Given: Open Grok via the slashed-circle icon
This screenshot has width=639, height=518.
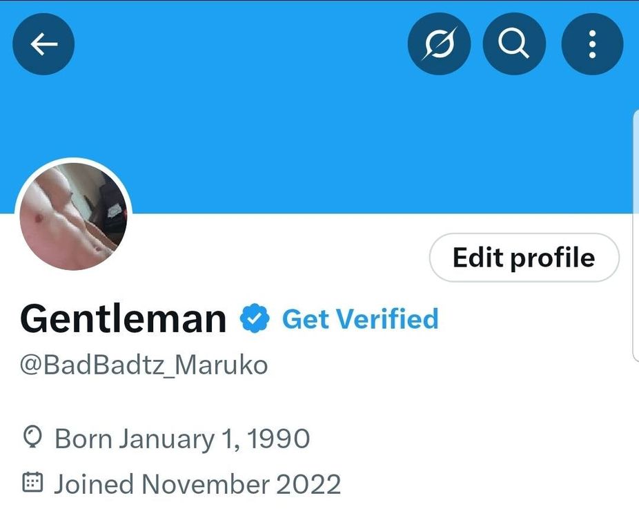Looking at the screenshot, I should click(440, 44).
